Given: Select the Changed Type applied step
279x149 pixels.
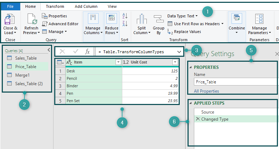Looking at the screenshot, I should [x=236, y=119].
